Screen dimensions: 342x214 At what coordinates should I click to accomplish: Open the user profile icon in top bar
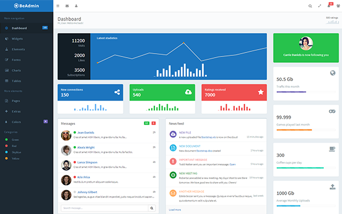point(76,6)
